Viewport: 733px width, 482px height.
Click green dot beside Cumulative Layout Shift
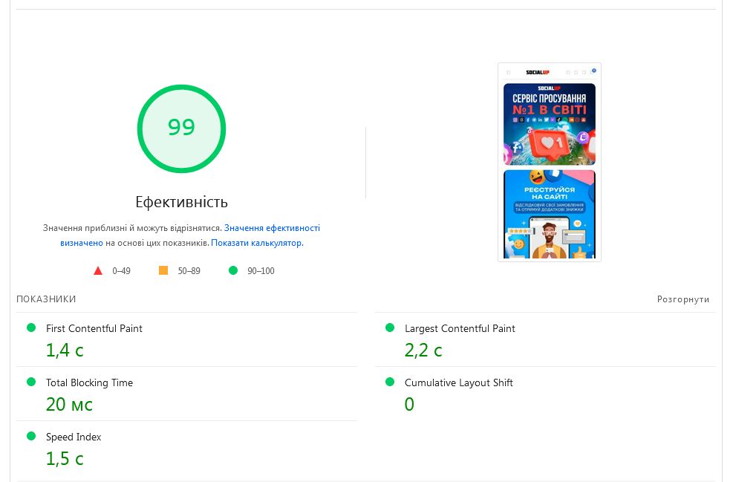(x=390, y=382)
